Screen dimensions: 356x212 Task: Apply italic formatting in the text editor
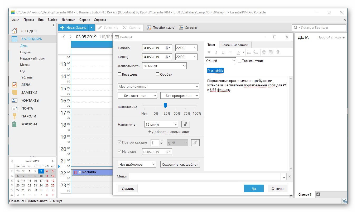tap(216, 52)
